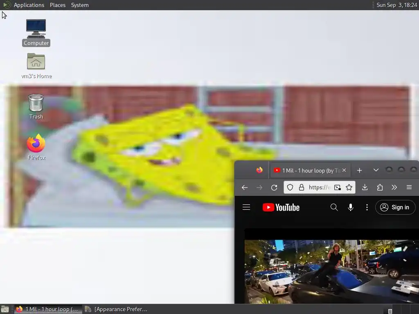Click the Firefox forward arrow
The image size is (419, 314).
[259, 187]
